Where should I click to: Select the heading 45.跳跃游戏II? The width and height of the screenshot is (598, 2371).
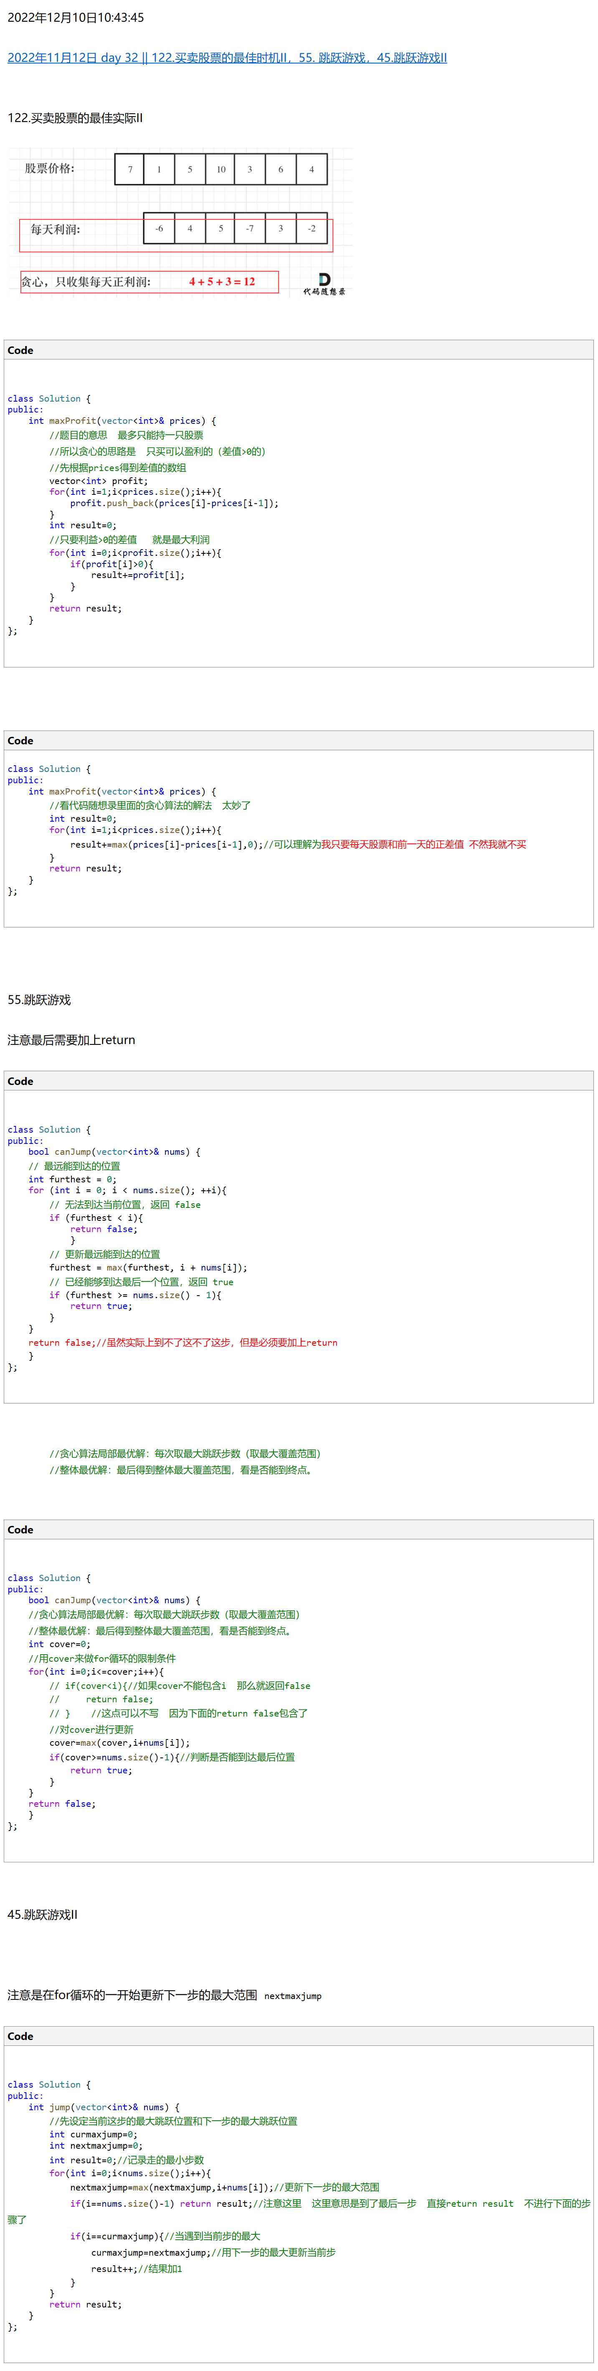click(x=42, y=1915)
